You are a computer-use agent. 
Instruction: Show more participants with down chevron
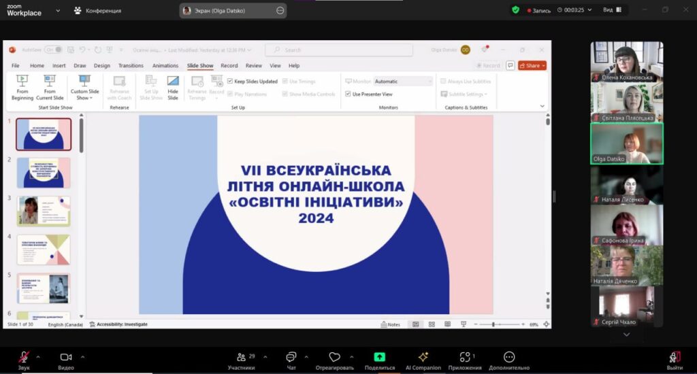(626, 335)
